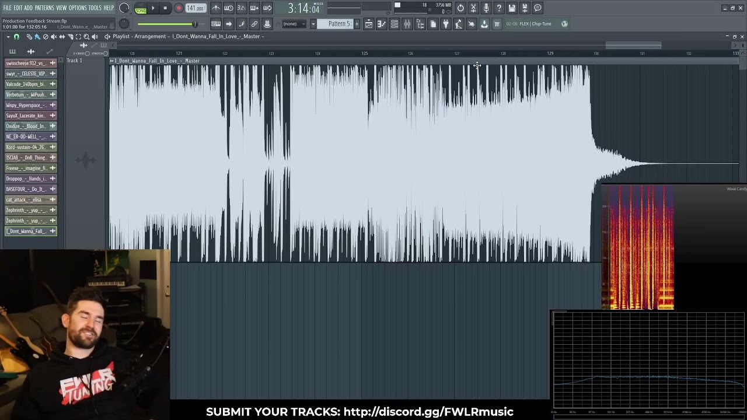Click the project info speech bubble icon
The width and height of the screenshot is (747, 420).
point(537,8)
